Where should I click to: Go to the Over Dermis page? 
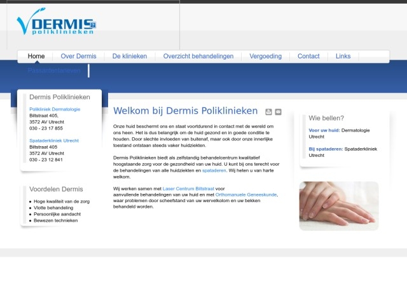78,57
